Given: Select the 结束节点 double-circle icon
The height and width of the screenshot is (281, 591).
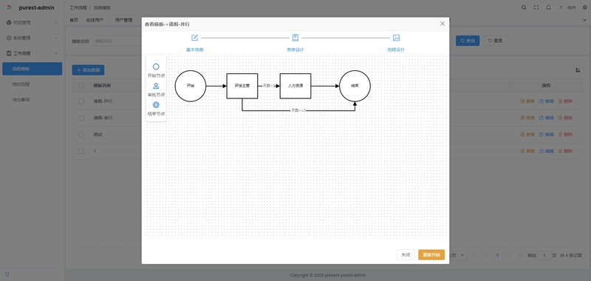Looking at the screenshot, I should [156, 105].
